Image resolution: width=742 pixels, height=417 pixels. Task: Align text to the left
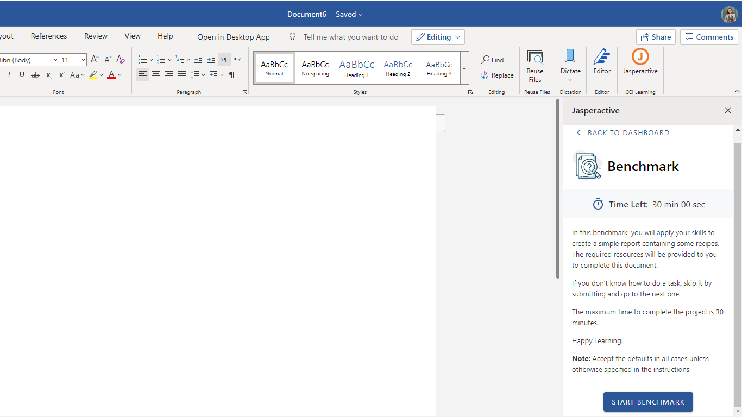(x=142, y=75)
